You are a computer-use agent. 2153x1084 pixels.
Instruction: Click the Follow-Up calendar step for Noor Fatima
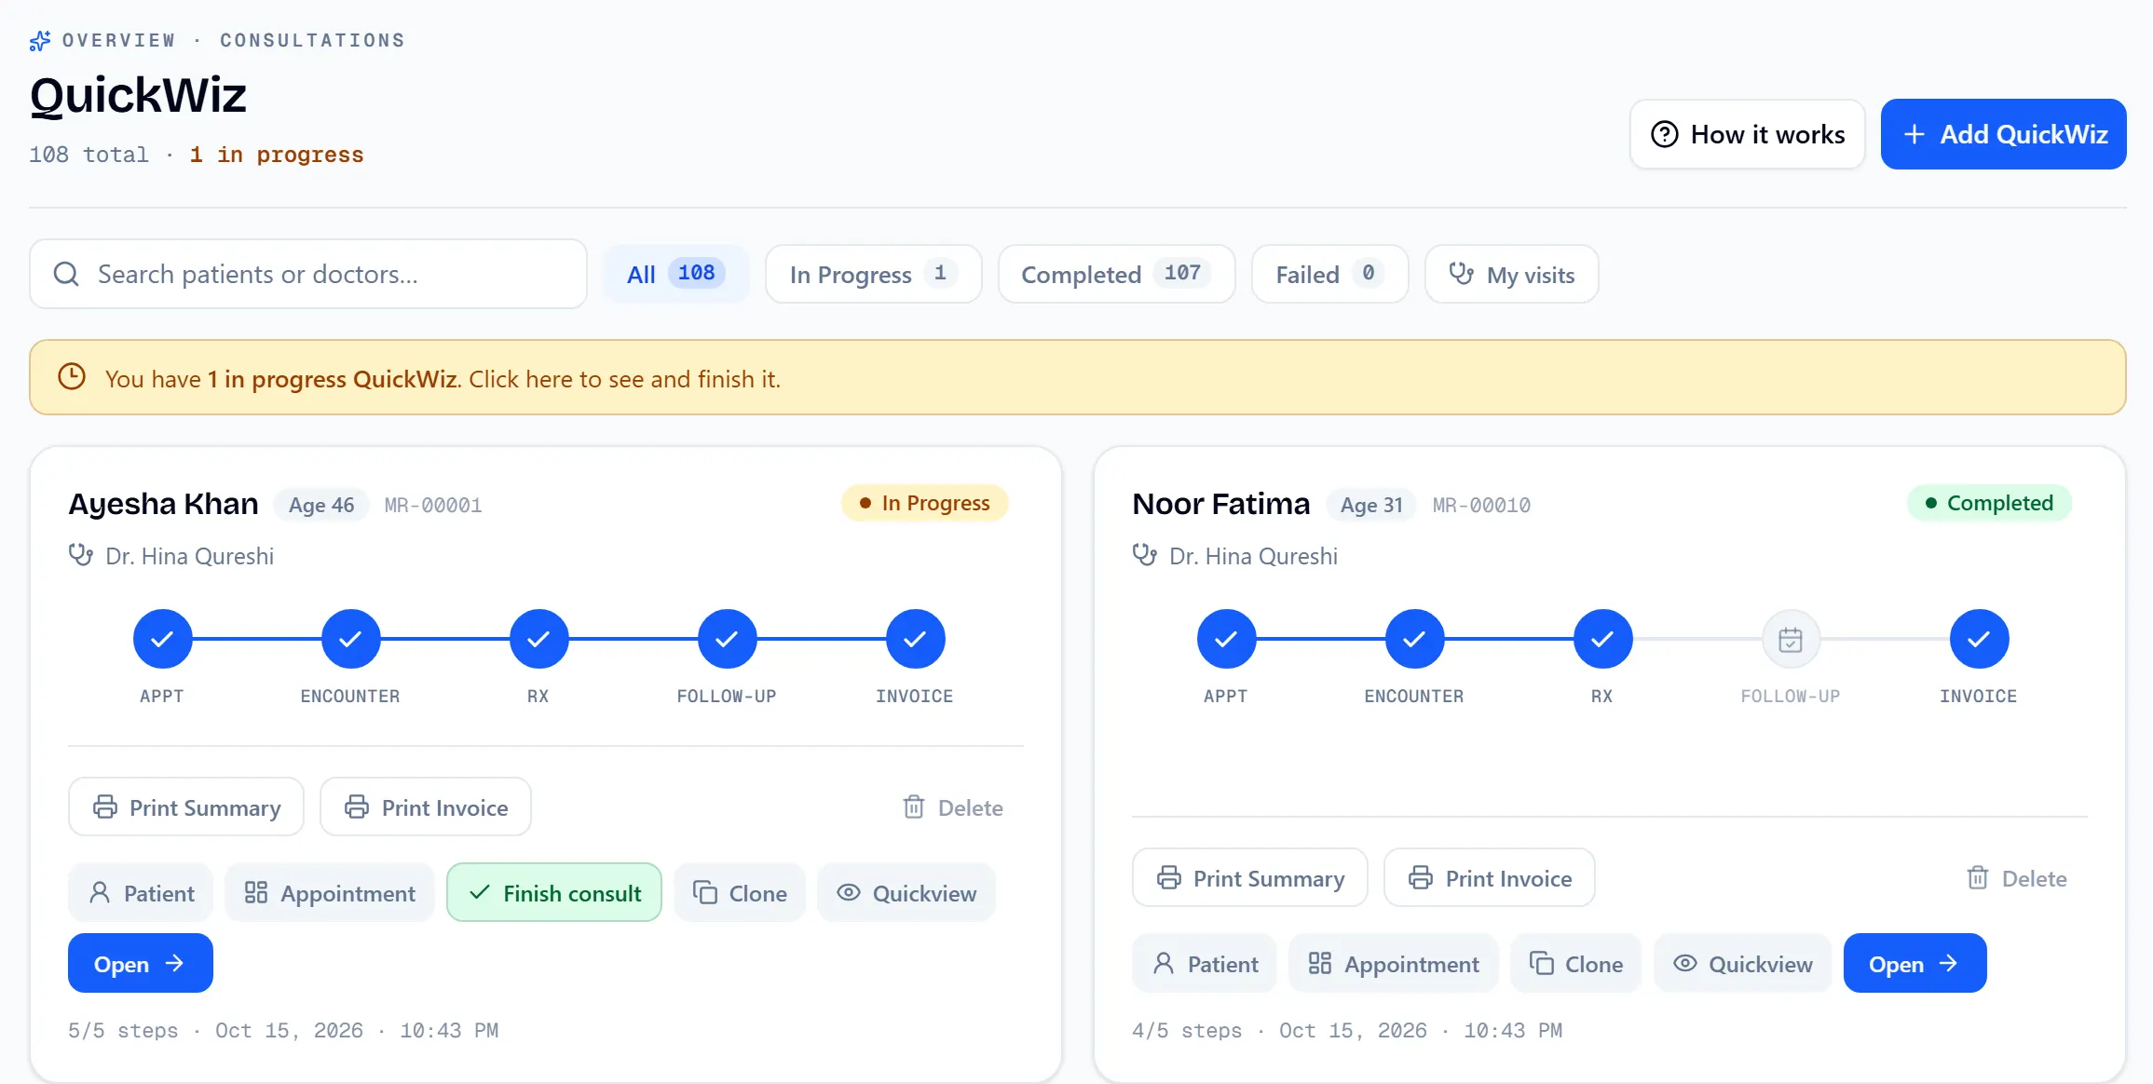(x=1790, y=639)
